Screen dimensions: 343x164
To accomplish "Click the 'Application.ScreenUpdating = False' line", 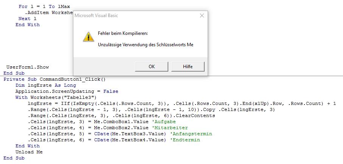I will [67, 91].
